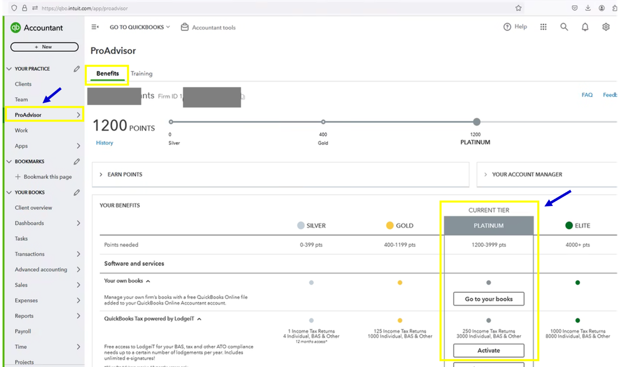Click the Go to your books button
The height and width of the screenshot is (367, 621).
click(489, 299)
